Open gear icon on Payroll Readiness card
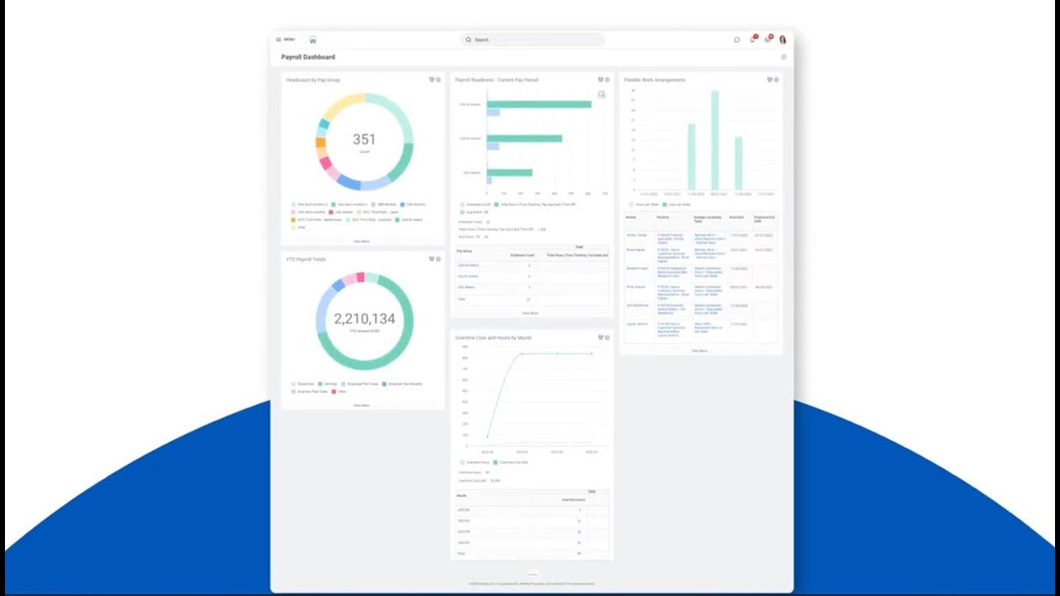Screen dimensions: 1060x596 [x=607, y=79]
